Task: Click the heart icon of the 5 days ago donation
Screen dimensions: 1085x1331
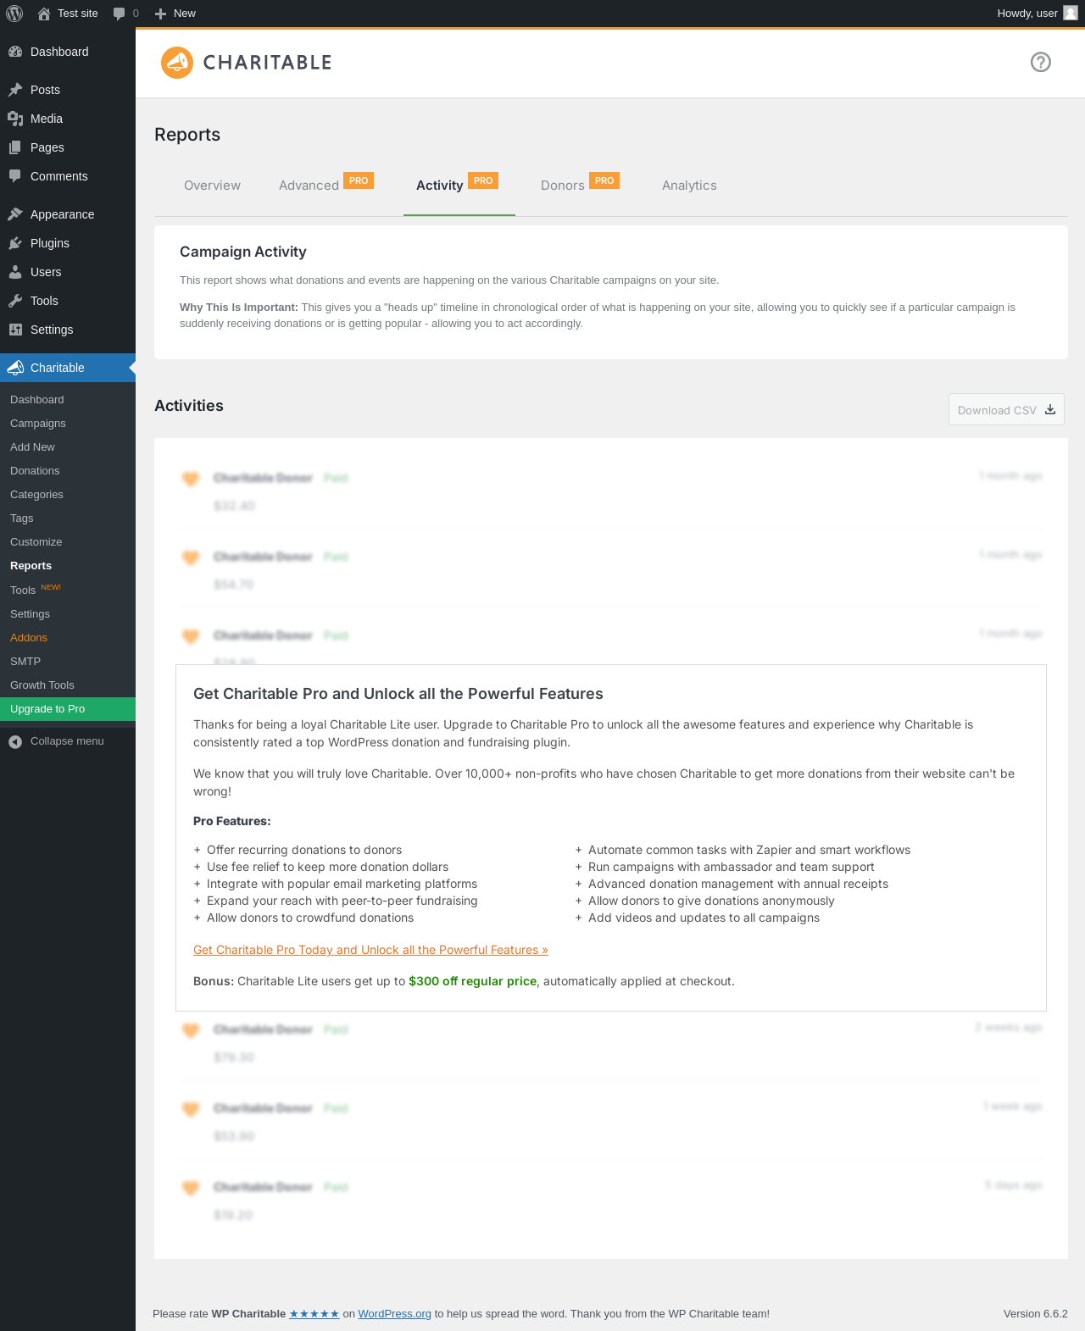Action: pos(191,1188)
